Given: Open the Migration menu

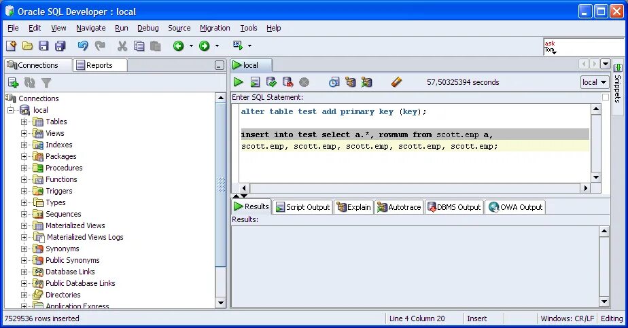Looking at the screenshot, I should tap(215, 28).
